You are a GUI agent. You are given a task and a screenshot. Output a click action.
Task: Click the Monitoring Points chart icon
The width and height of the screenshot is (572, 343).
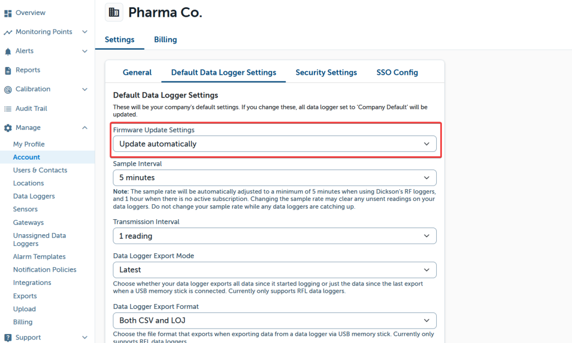pyautogui.click(x=8, y=32)
